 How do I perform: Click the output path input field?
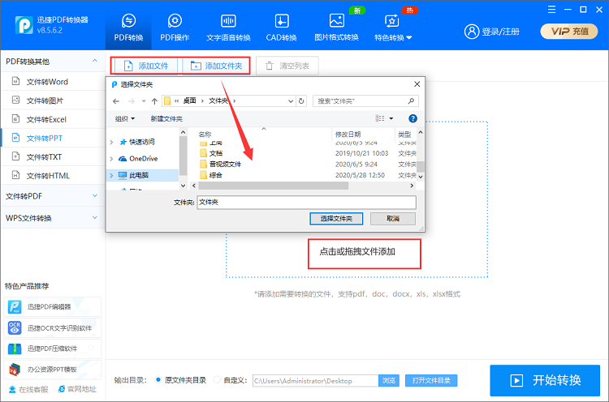point(315,381)
